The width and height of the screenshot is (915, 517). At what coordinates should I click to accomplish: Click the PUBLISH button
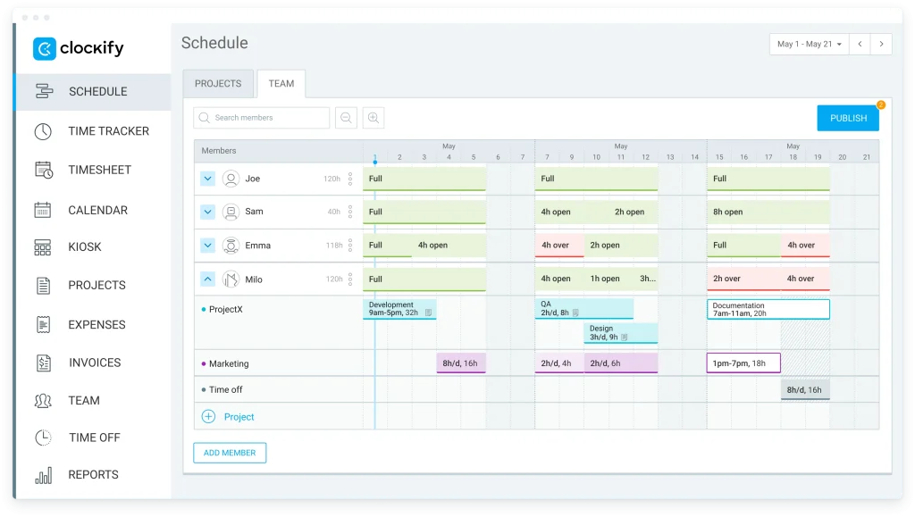tap(847, 117)
